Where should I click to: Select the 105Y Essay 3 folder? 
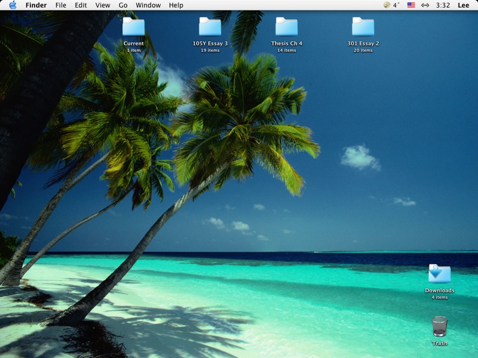[210, 27]
